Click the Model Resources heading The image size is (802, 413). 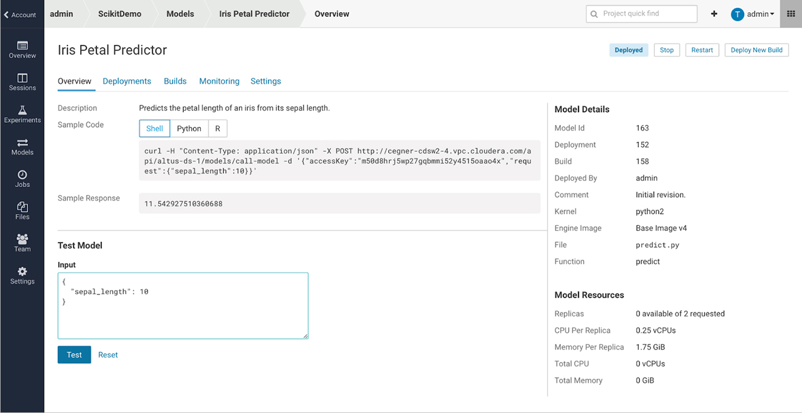tap(589, 295)
